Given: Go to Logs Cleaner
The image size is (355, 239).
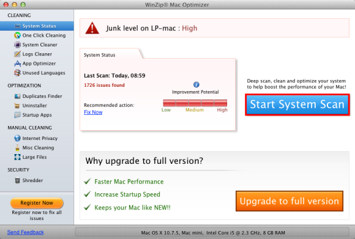Looking at the screenshot, I should 37,54.
